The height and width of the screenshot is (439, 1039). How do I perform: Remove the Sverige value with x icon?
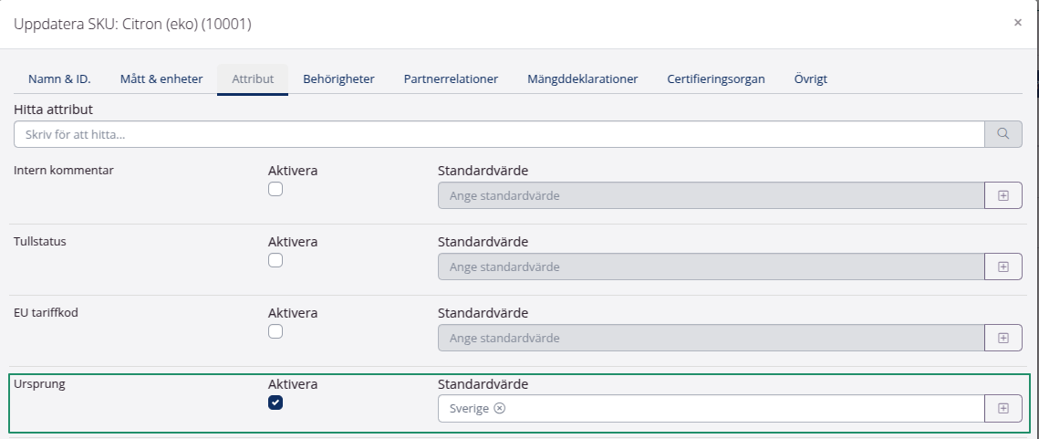pos(499,409)
